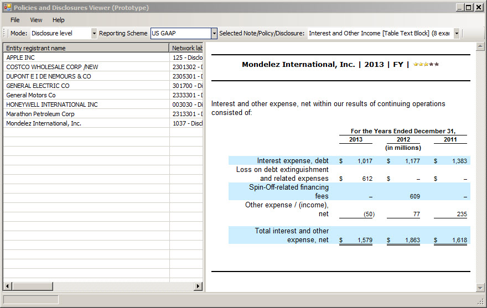This screenshot has height=308, width=487.
Task: Click the 2305301 network cell for Dupont
Action: coord(186,76)
